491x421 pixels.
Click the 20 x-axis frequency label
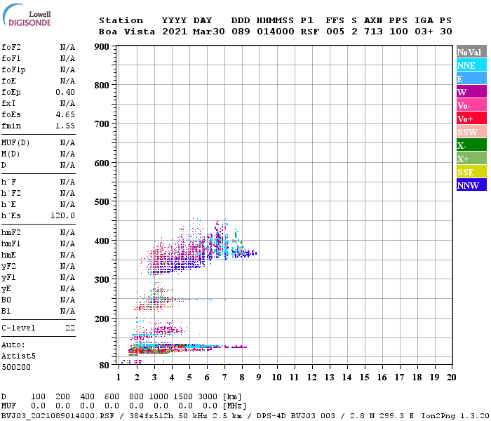point(451,377)
